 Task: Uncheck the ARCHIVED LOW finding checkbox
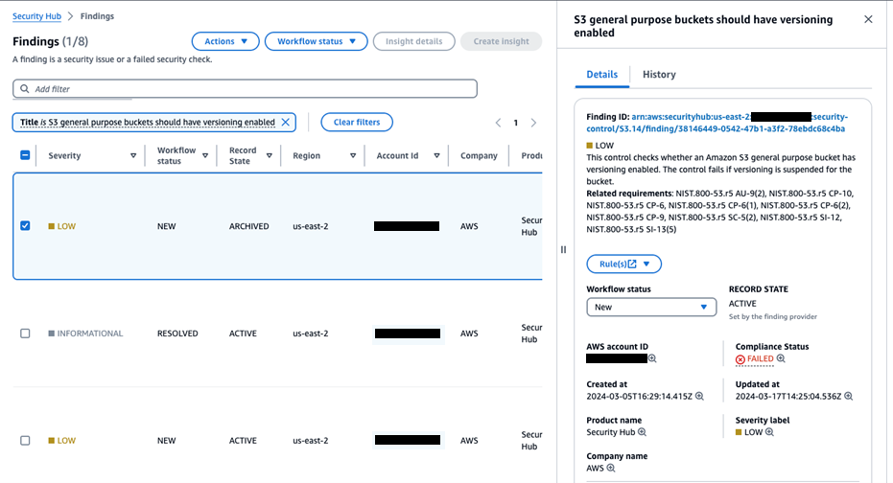click(25, 226)
